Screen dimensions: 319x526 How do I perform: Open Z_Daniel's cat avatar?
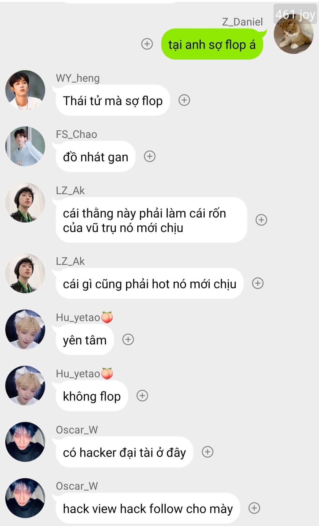click(294, 34)
